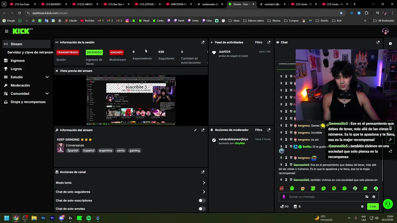The height and width of the screenshot is (223, 397).
Task: Pop out the Feed de actividades panel
Action: 269,42
